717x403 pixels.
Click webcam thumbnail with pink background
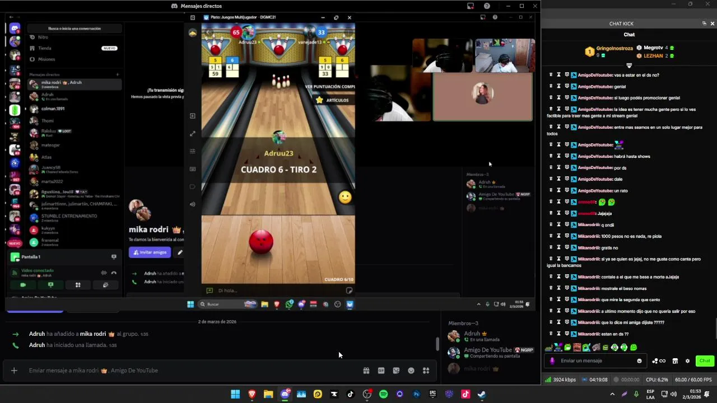tap(482, 97)
